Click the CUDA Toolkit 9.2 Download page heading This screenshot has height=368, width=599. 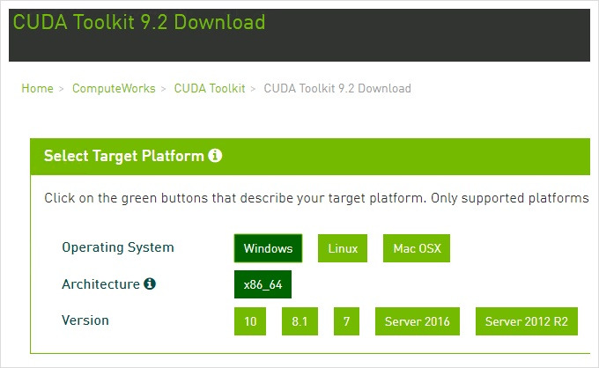point(139,22)
